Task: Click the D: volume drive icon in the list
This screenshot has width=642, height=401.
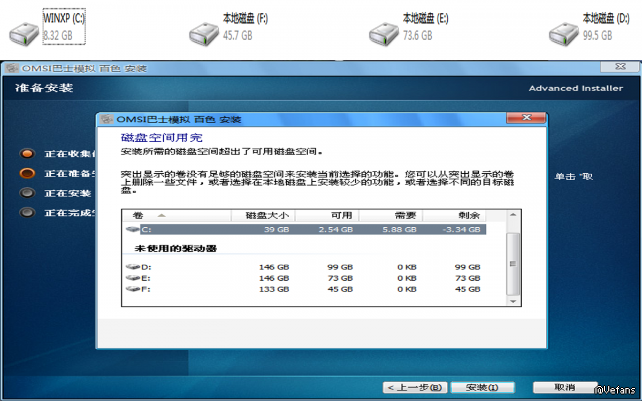Action: 132,266
